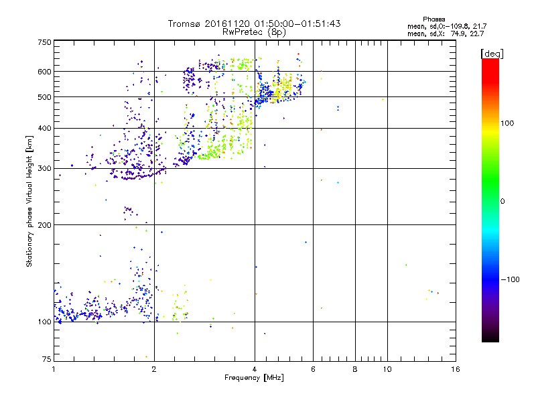Viewport: 536px width, 402px height.
Task: Click the y-axis tick label '750'
Action: (x=44, y=42)
